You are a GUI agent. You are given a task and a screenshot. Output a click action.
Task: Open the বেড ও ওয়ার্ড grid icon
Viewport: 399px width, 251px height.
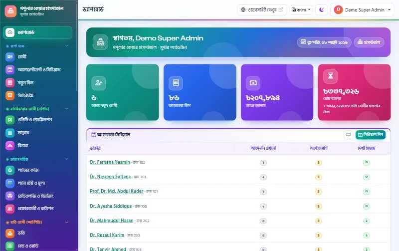(10, 246)
